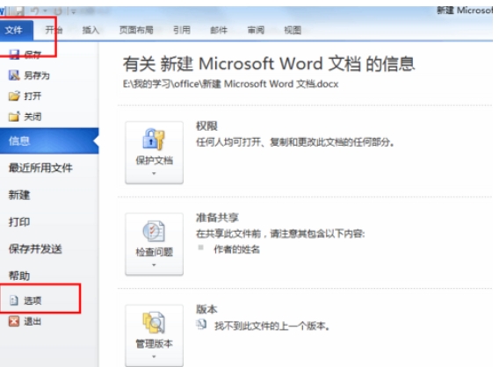Open the 帮助 section
Viewport: 499px width, 367px height.
tap(19, 276)
